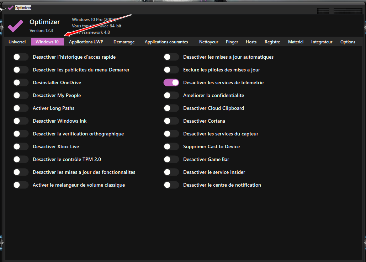Toggle Desactiver Xbox Live switch

pos(21,146)
